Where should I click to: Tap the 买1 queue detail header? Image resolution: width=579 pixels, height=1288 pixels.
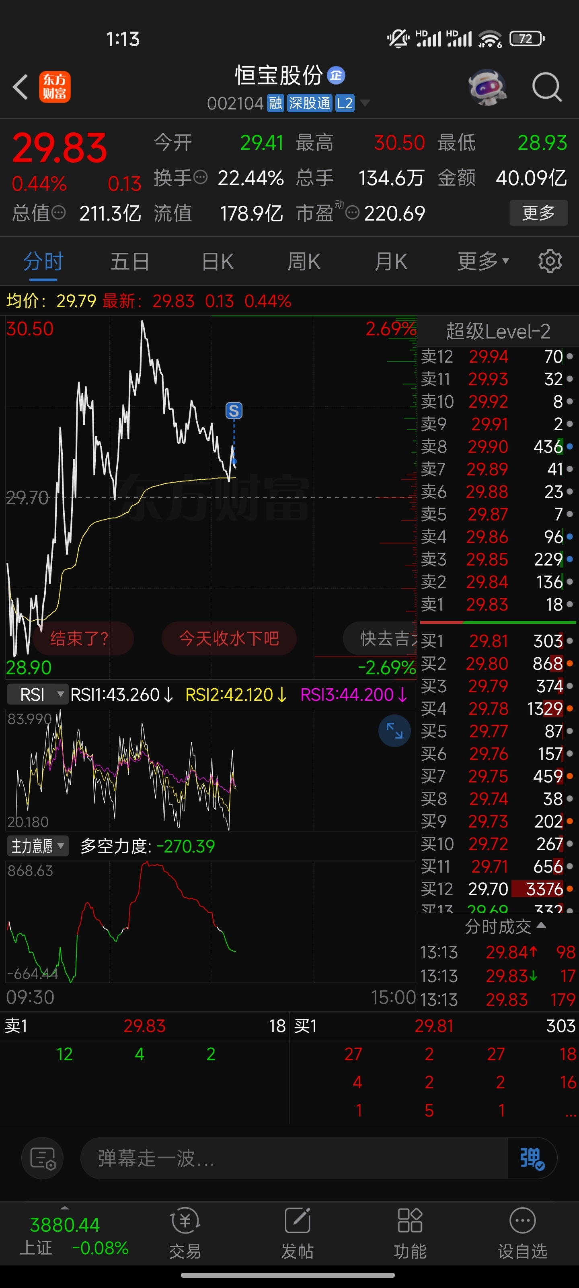click(434, 1026)
